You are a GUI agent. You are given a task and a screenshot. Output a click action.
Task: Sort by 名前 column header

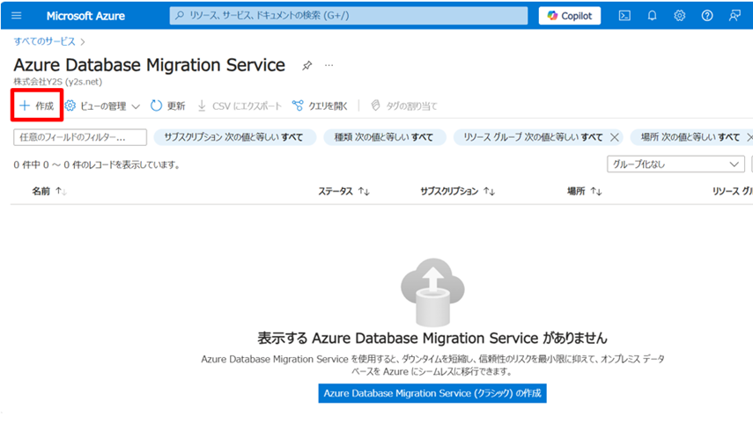49,191
